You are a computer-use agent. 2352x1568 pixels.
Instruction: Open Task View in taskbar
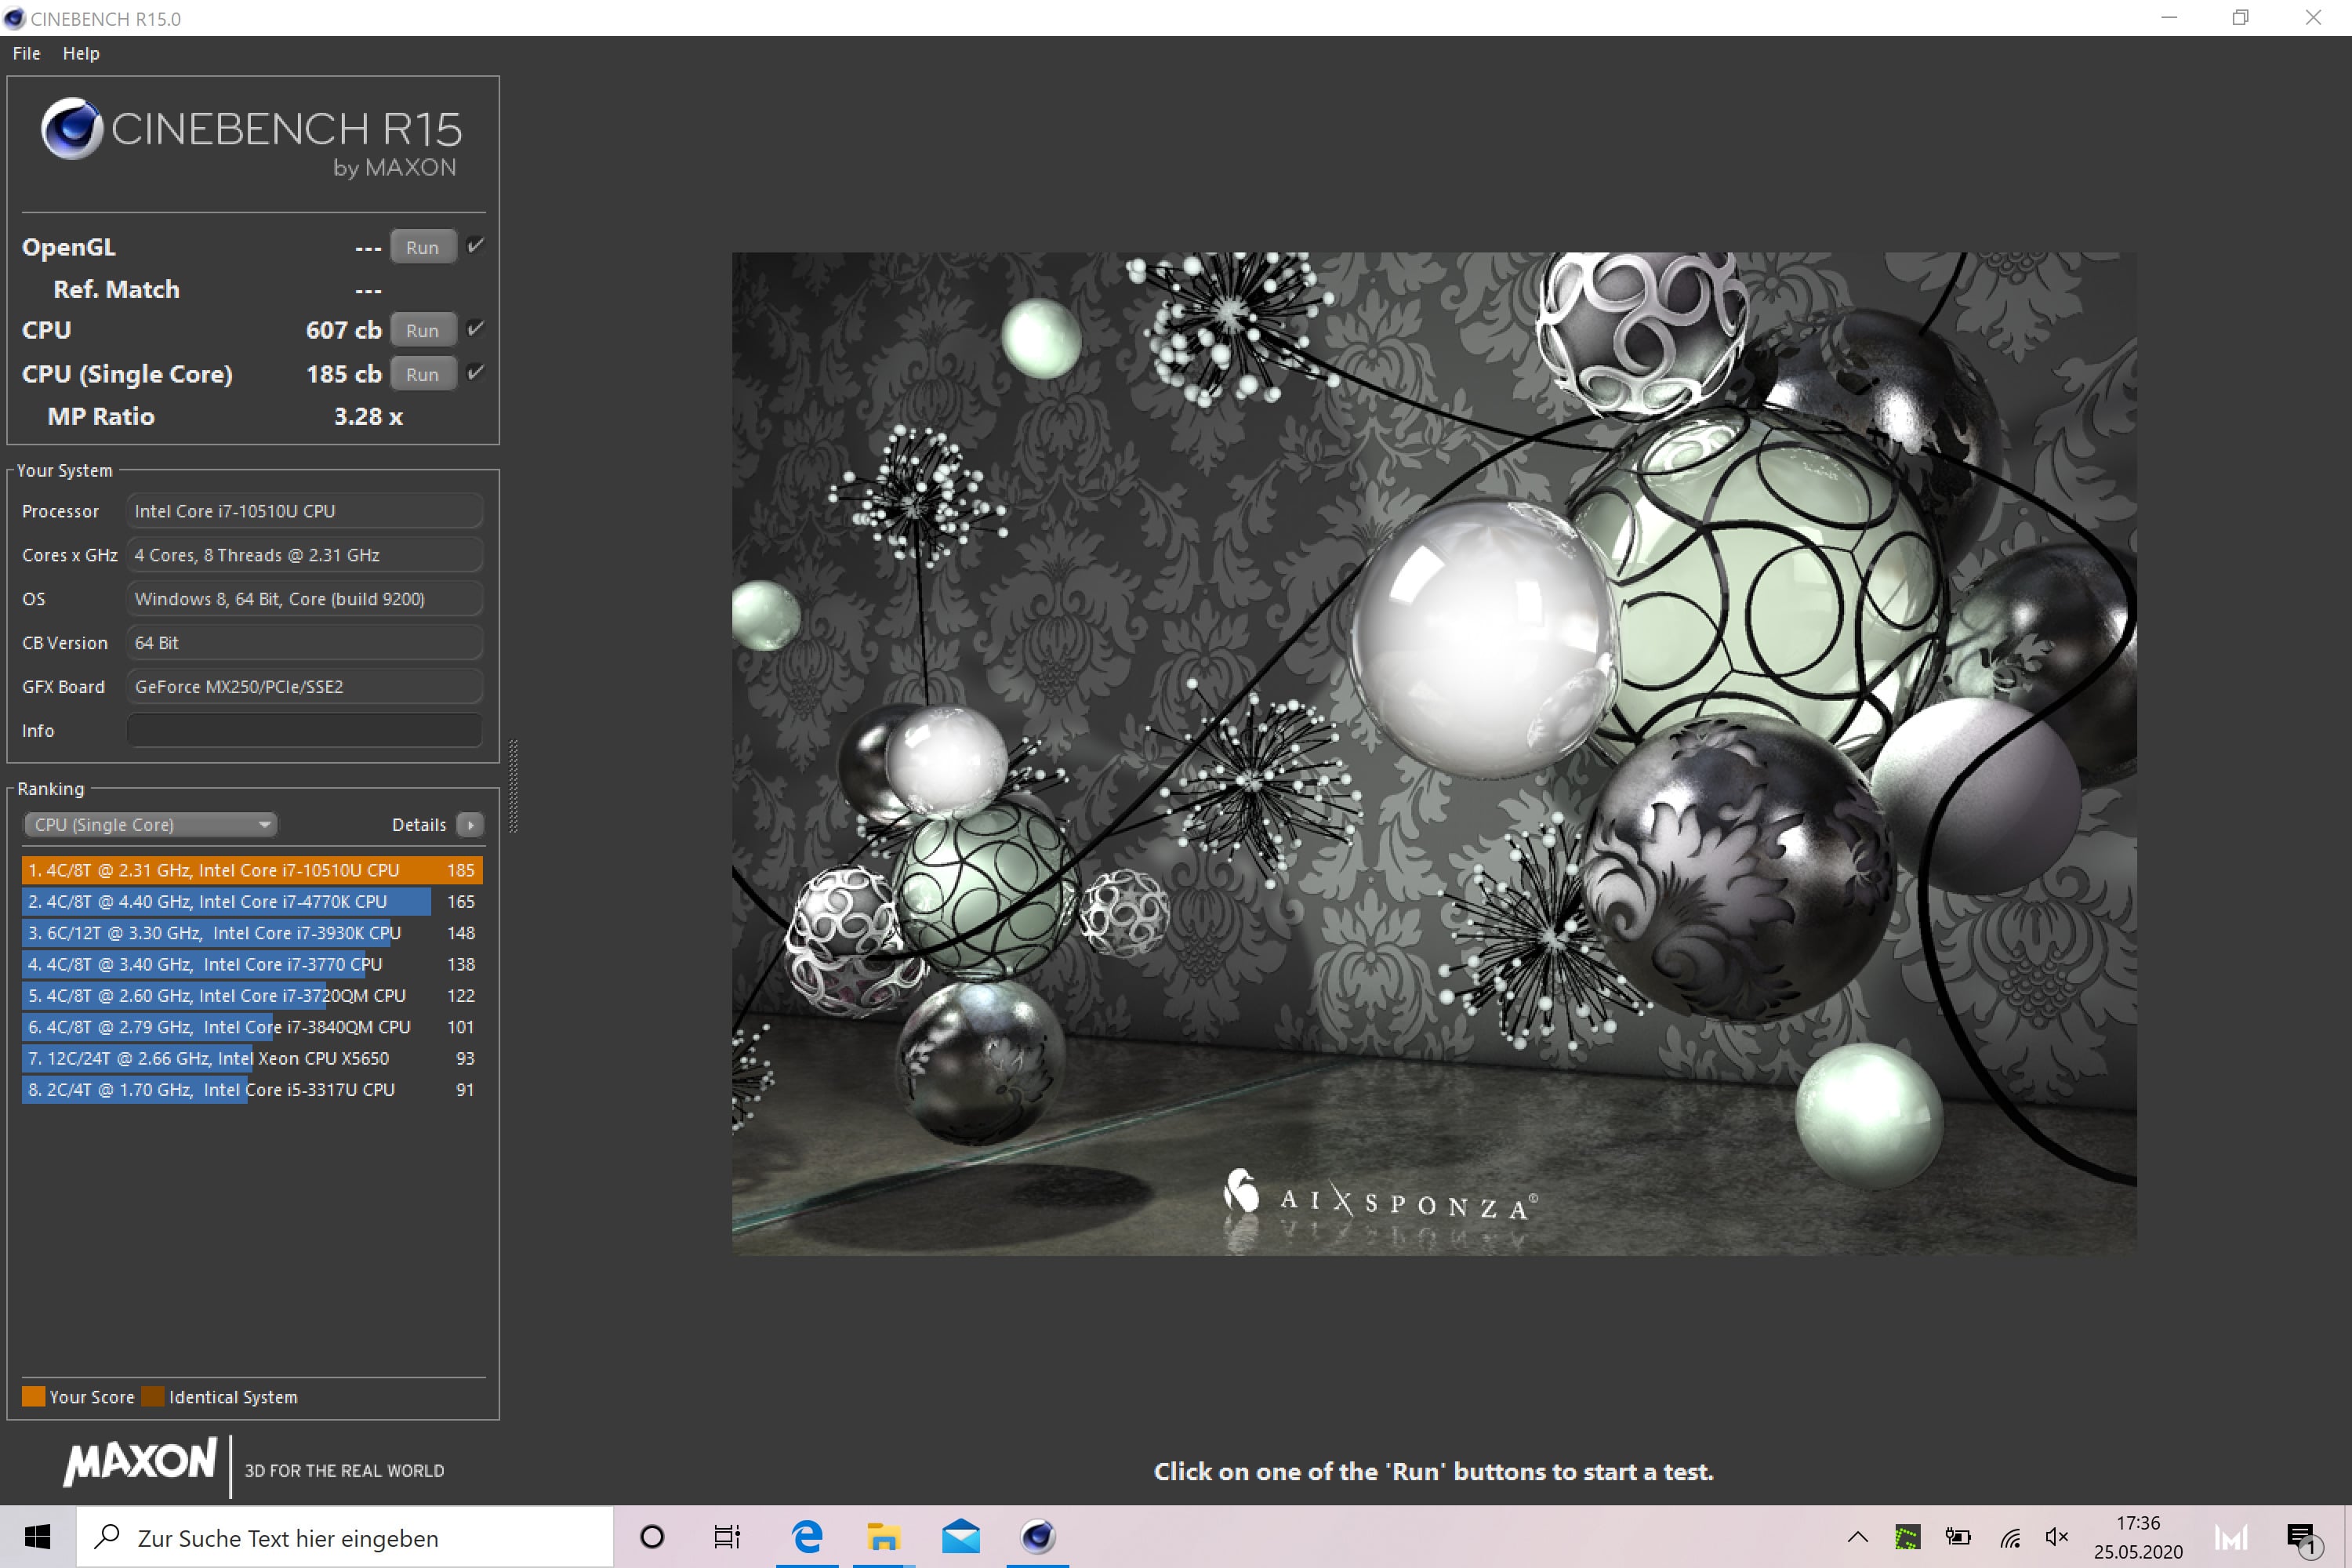[x=727, y=1537]
